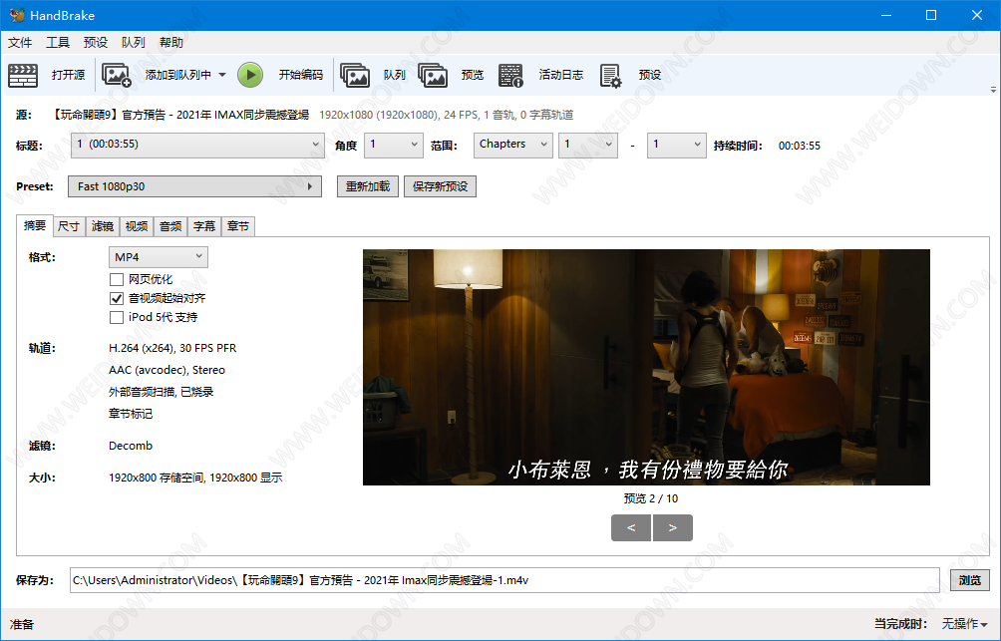Screen dimensions: 1001x641
Task: Click the Add to Queue picture icon
Action: 117,75
